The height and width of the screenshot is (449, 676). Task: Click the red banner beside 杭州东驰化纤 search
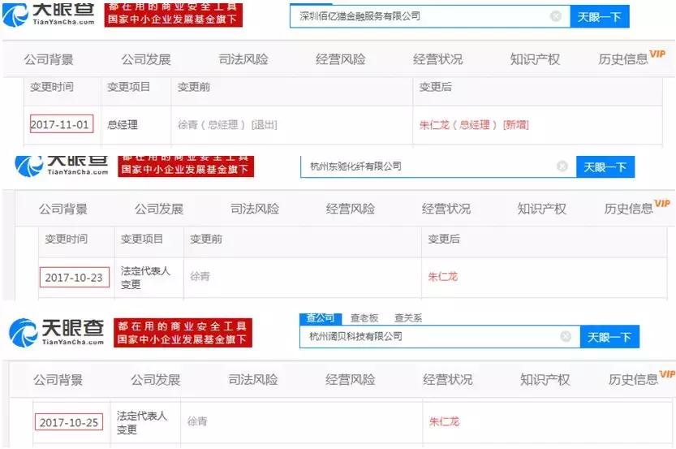[186, 166]
